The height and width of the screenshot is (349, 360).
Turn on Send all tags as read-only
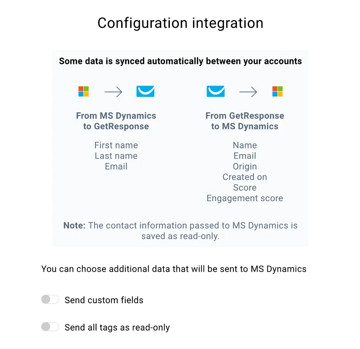point(50,327)
